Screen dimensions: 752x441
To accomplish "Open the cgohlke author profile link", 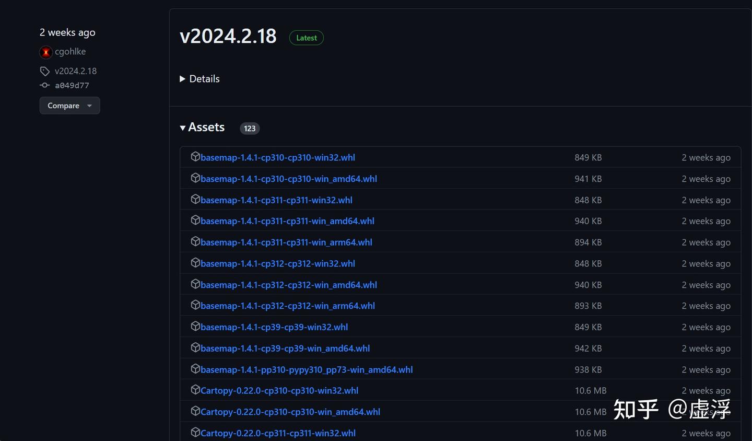I will tap(70, 52).
